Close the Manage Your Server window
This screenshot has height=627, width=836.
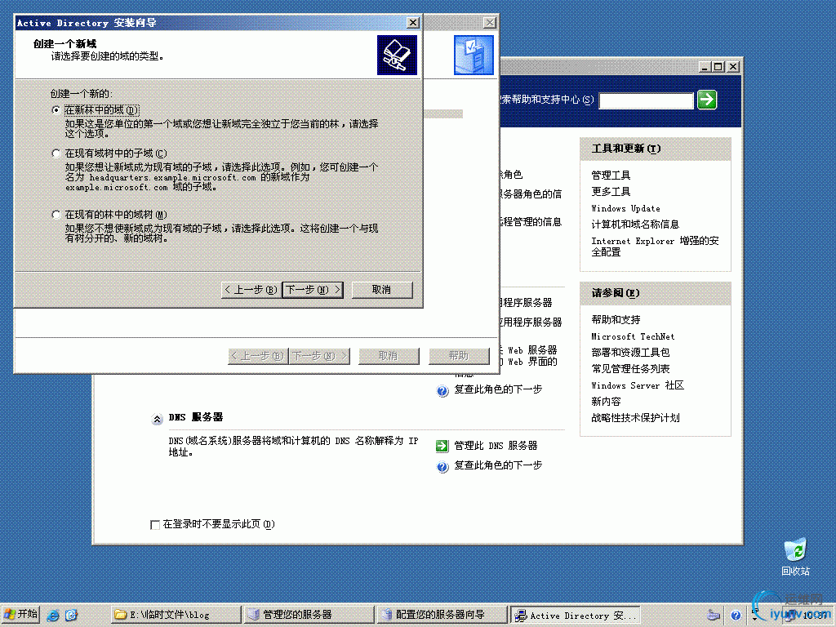click(733, 67)
